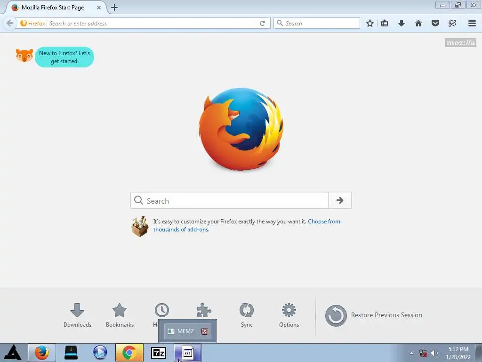This screenshot has height=362, width=482.
Task: Open a new tab with the plus button
Action: (x=114, y=8)
